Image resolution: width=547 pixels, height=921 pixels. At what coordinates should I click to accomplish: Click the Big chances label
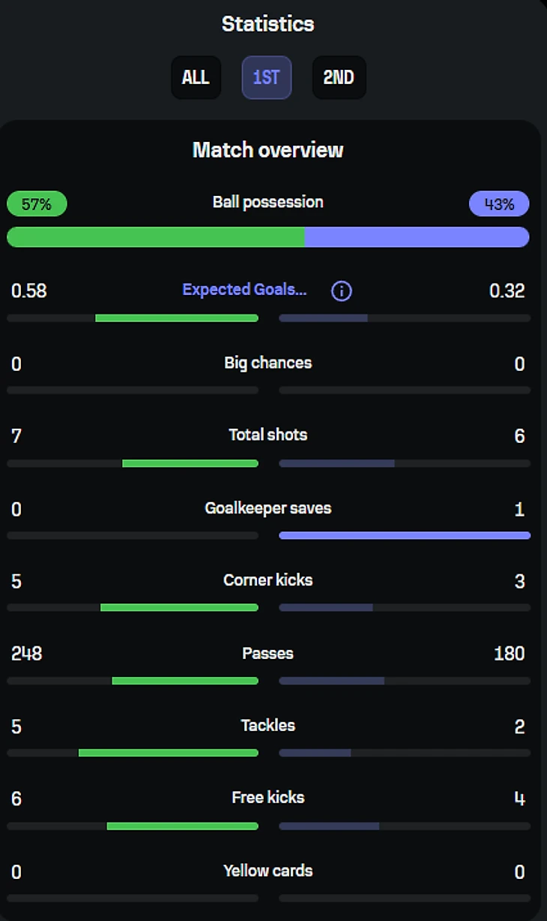pyautogui.click(x=268, y=363)
